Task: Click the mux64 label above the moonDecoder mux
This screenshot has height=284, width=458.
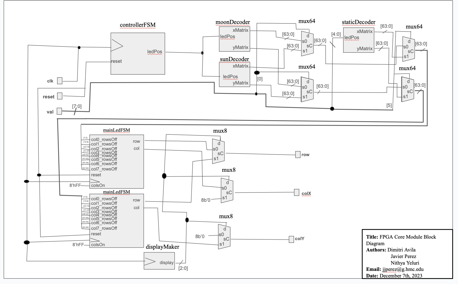Action: (x=307, y=21)
